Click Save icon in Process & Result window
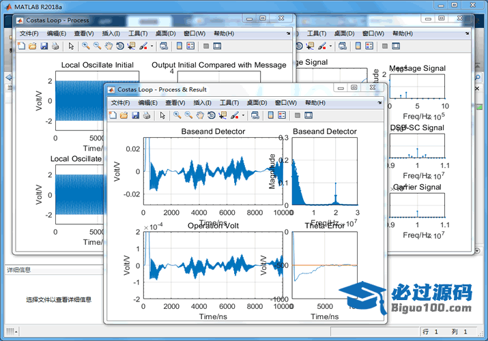This screenshot has width=488, height=341. (135, 115)
